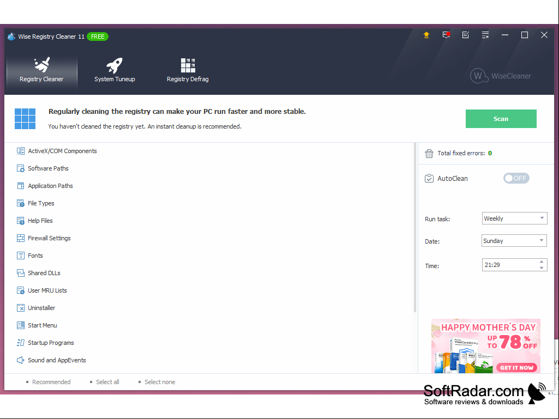Start a registry scan with the Scan button
559x419 pixels.
click(501, 119)
